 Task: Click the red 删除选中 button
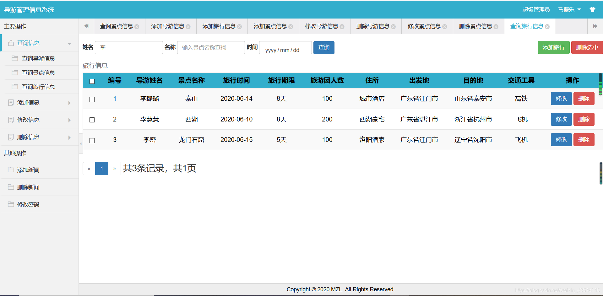pyautogui.click(x=587, y=47)
